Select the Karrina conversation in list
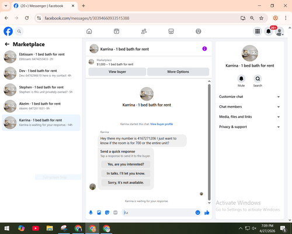The height and width of the screenshot is (234, 292). pos(41,123)
